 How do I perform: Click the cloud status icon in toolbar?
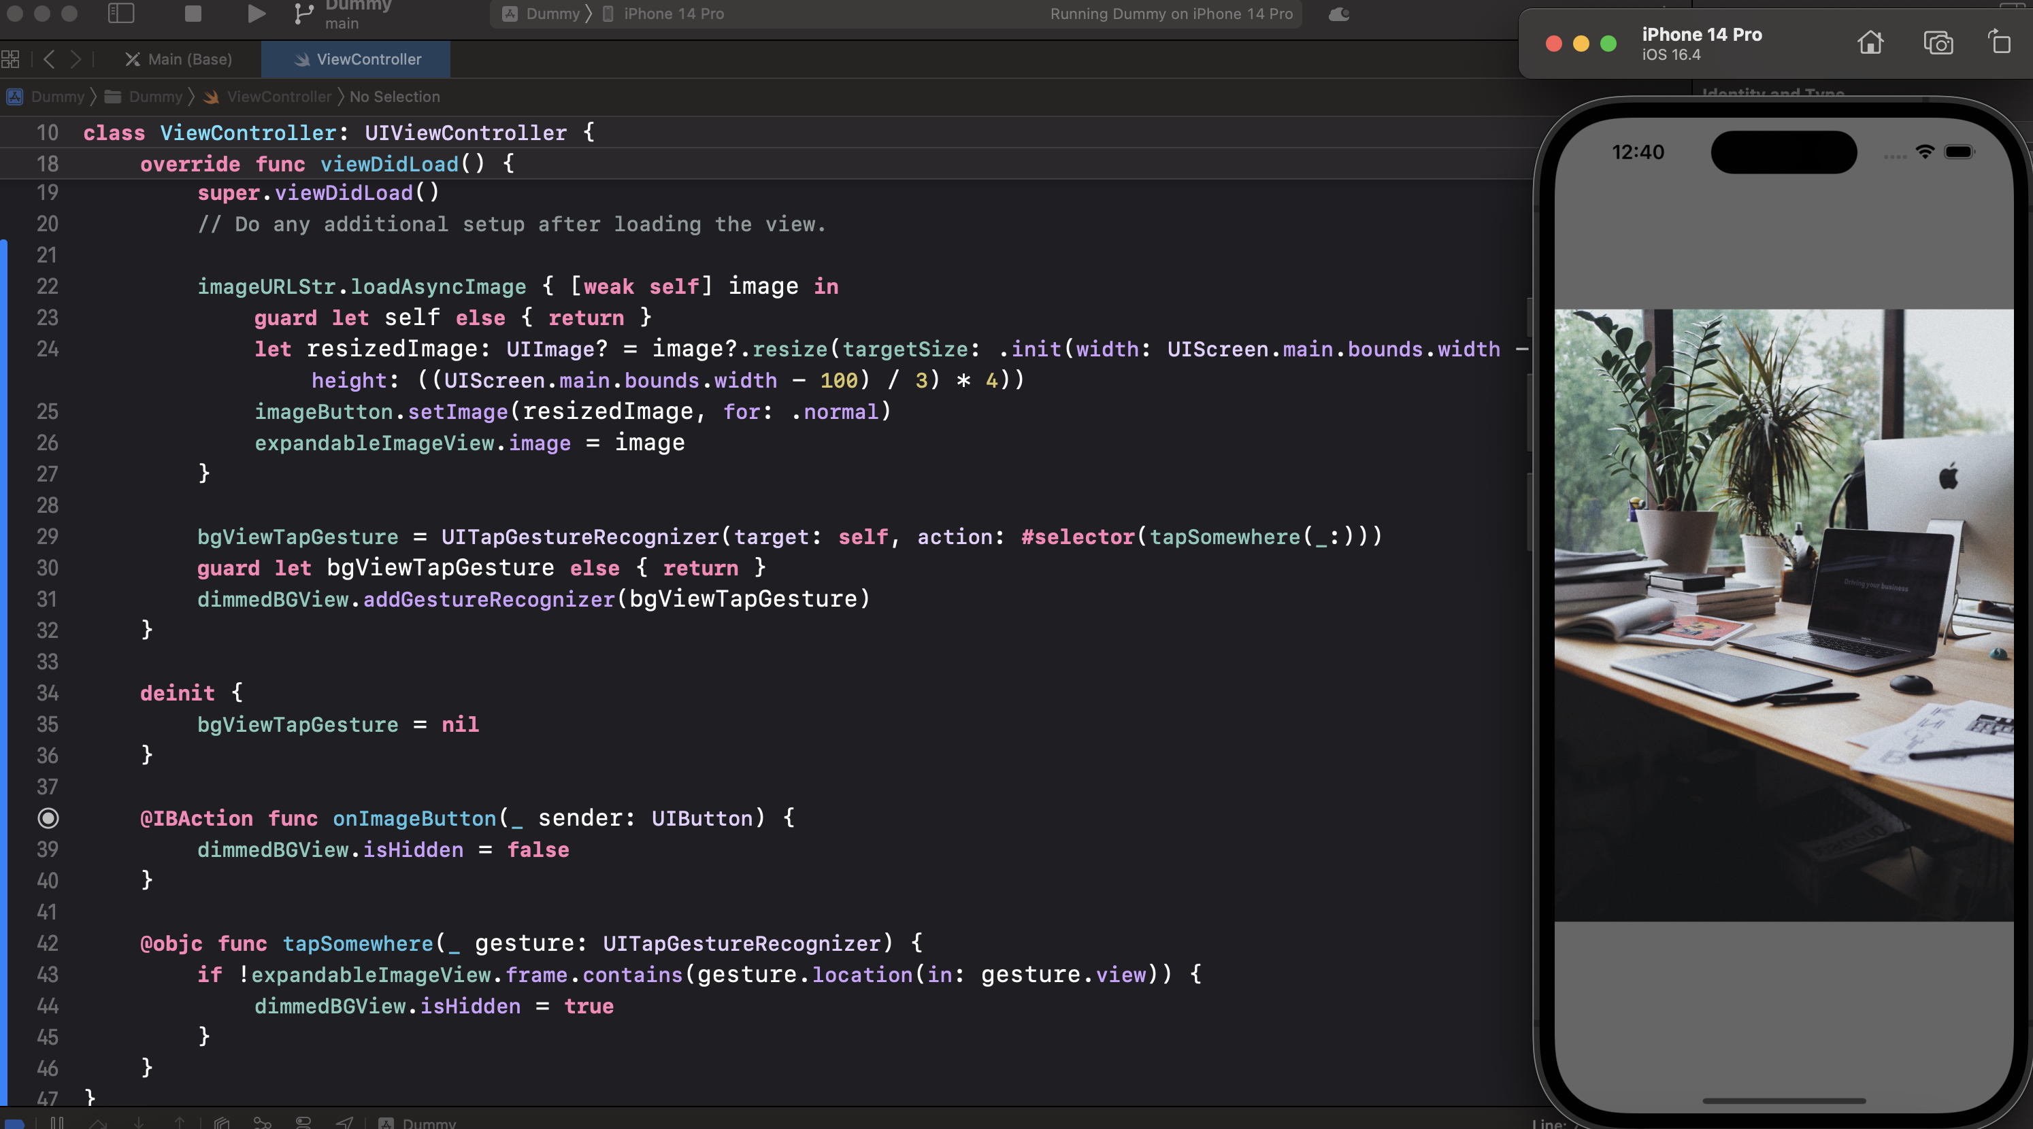[1338, 14]
